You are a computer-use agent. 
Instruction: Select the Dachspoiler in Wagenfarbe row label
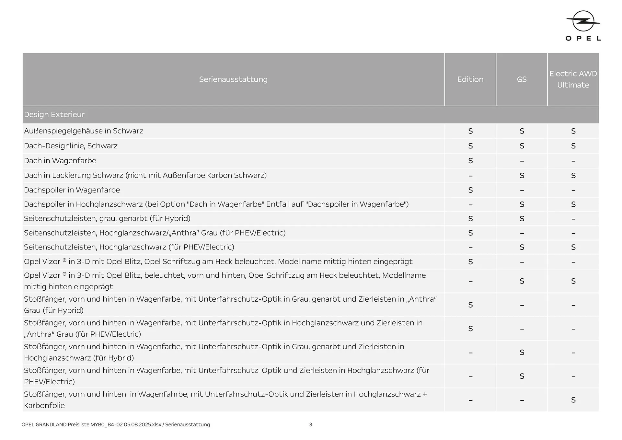72,190
